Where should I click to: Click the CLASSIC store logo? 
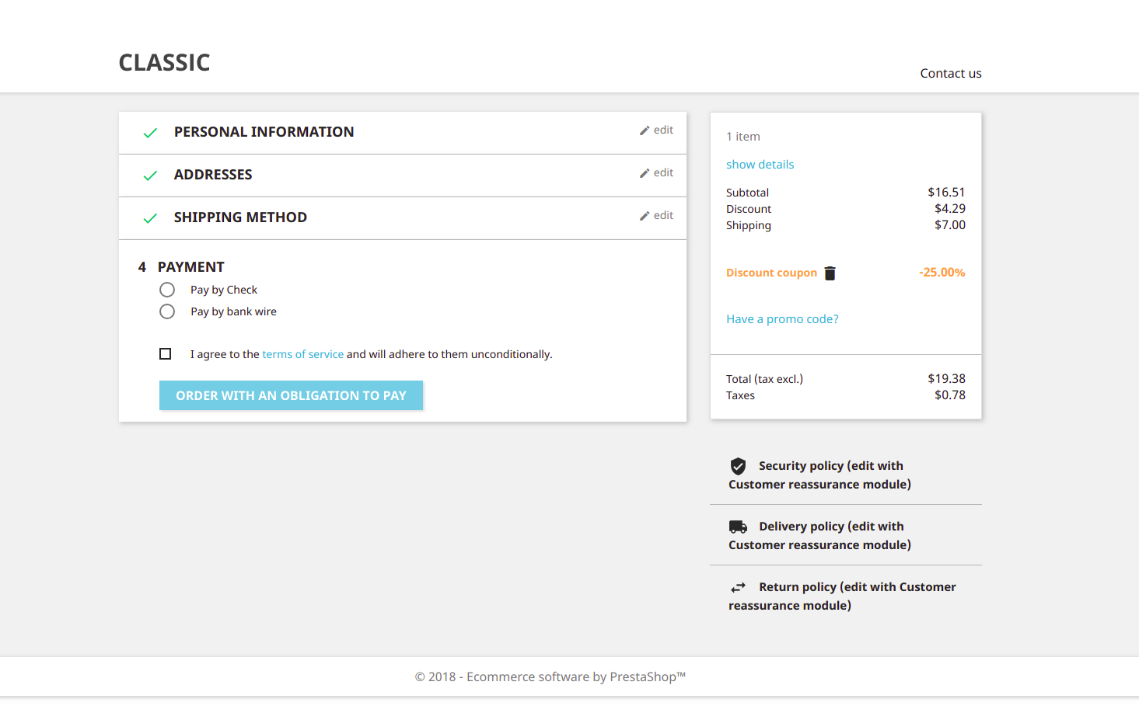point(164,62)
